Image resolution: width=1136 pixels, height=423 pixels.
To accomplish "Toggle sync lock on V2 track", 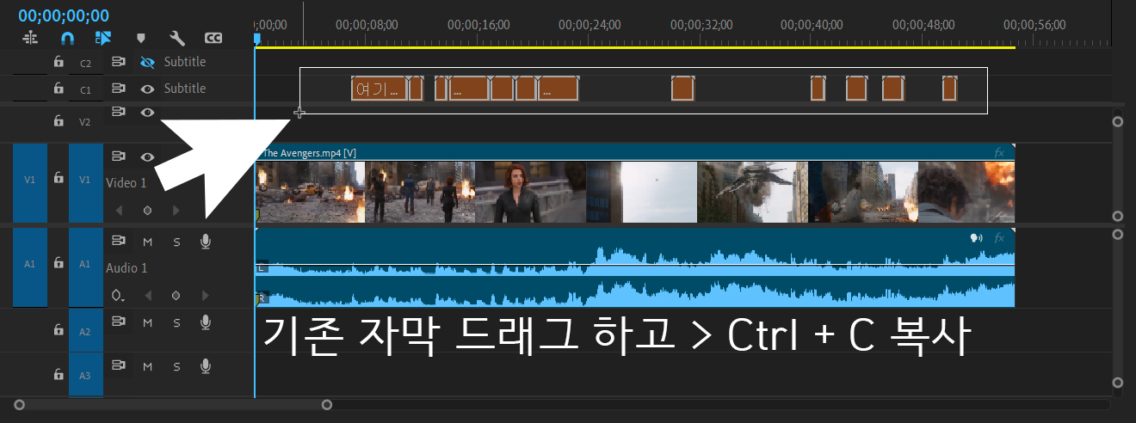I will (x=119, y=111).
